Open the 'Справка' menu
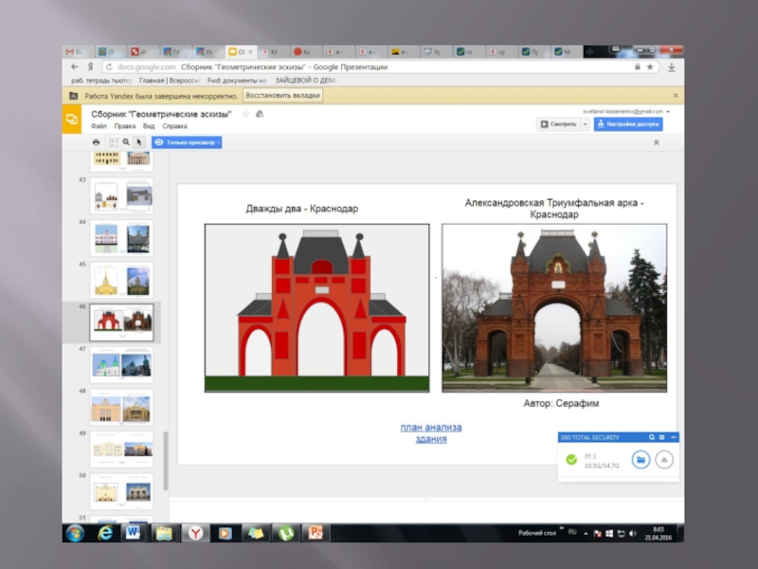 [174, 126]
